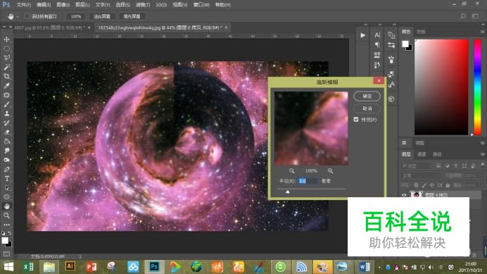Open workspace switcher in options bar

(475, 16)
